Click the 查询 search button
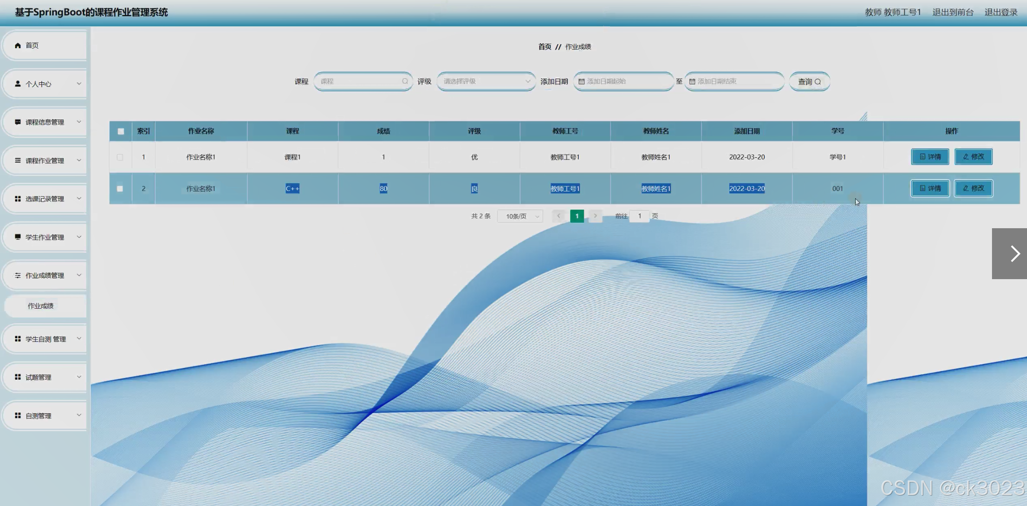The height and width of the screenshot is (506, 1027). point(809,82)
